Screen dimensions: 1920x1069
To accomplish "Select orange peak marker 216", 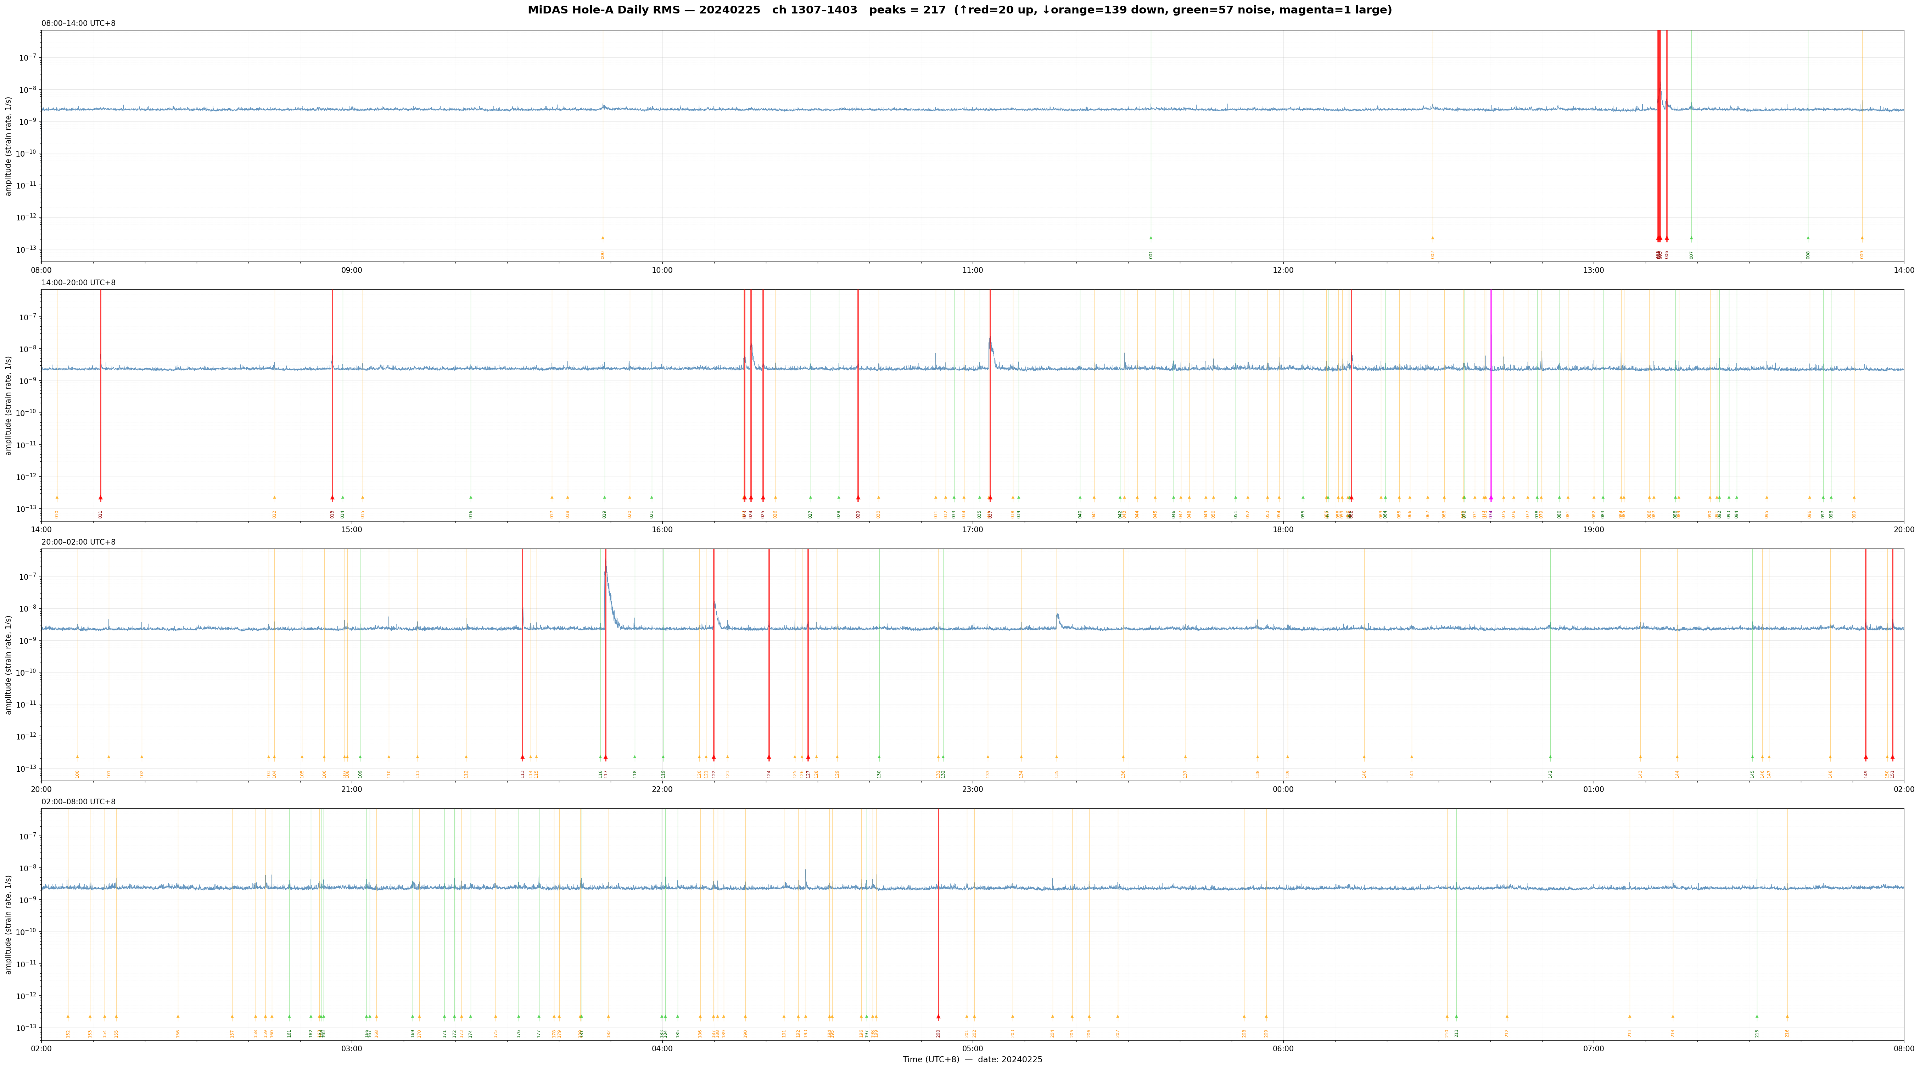I will click(x=1787, y=1016).
